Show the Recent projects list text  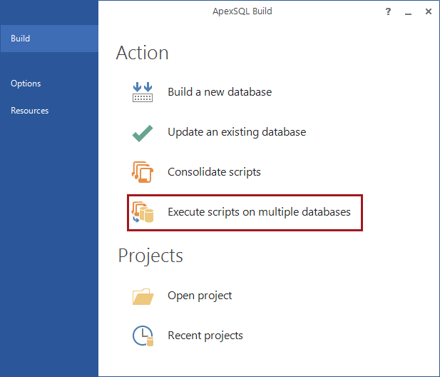(205, 336)
